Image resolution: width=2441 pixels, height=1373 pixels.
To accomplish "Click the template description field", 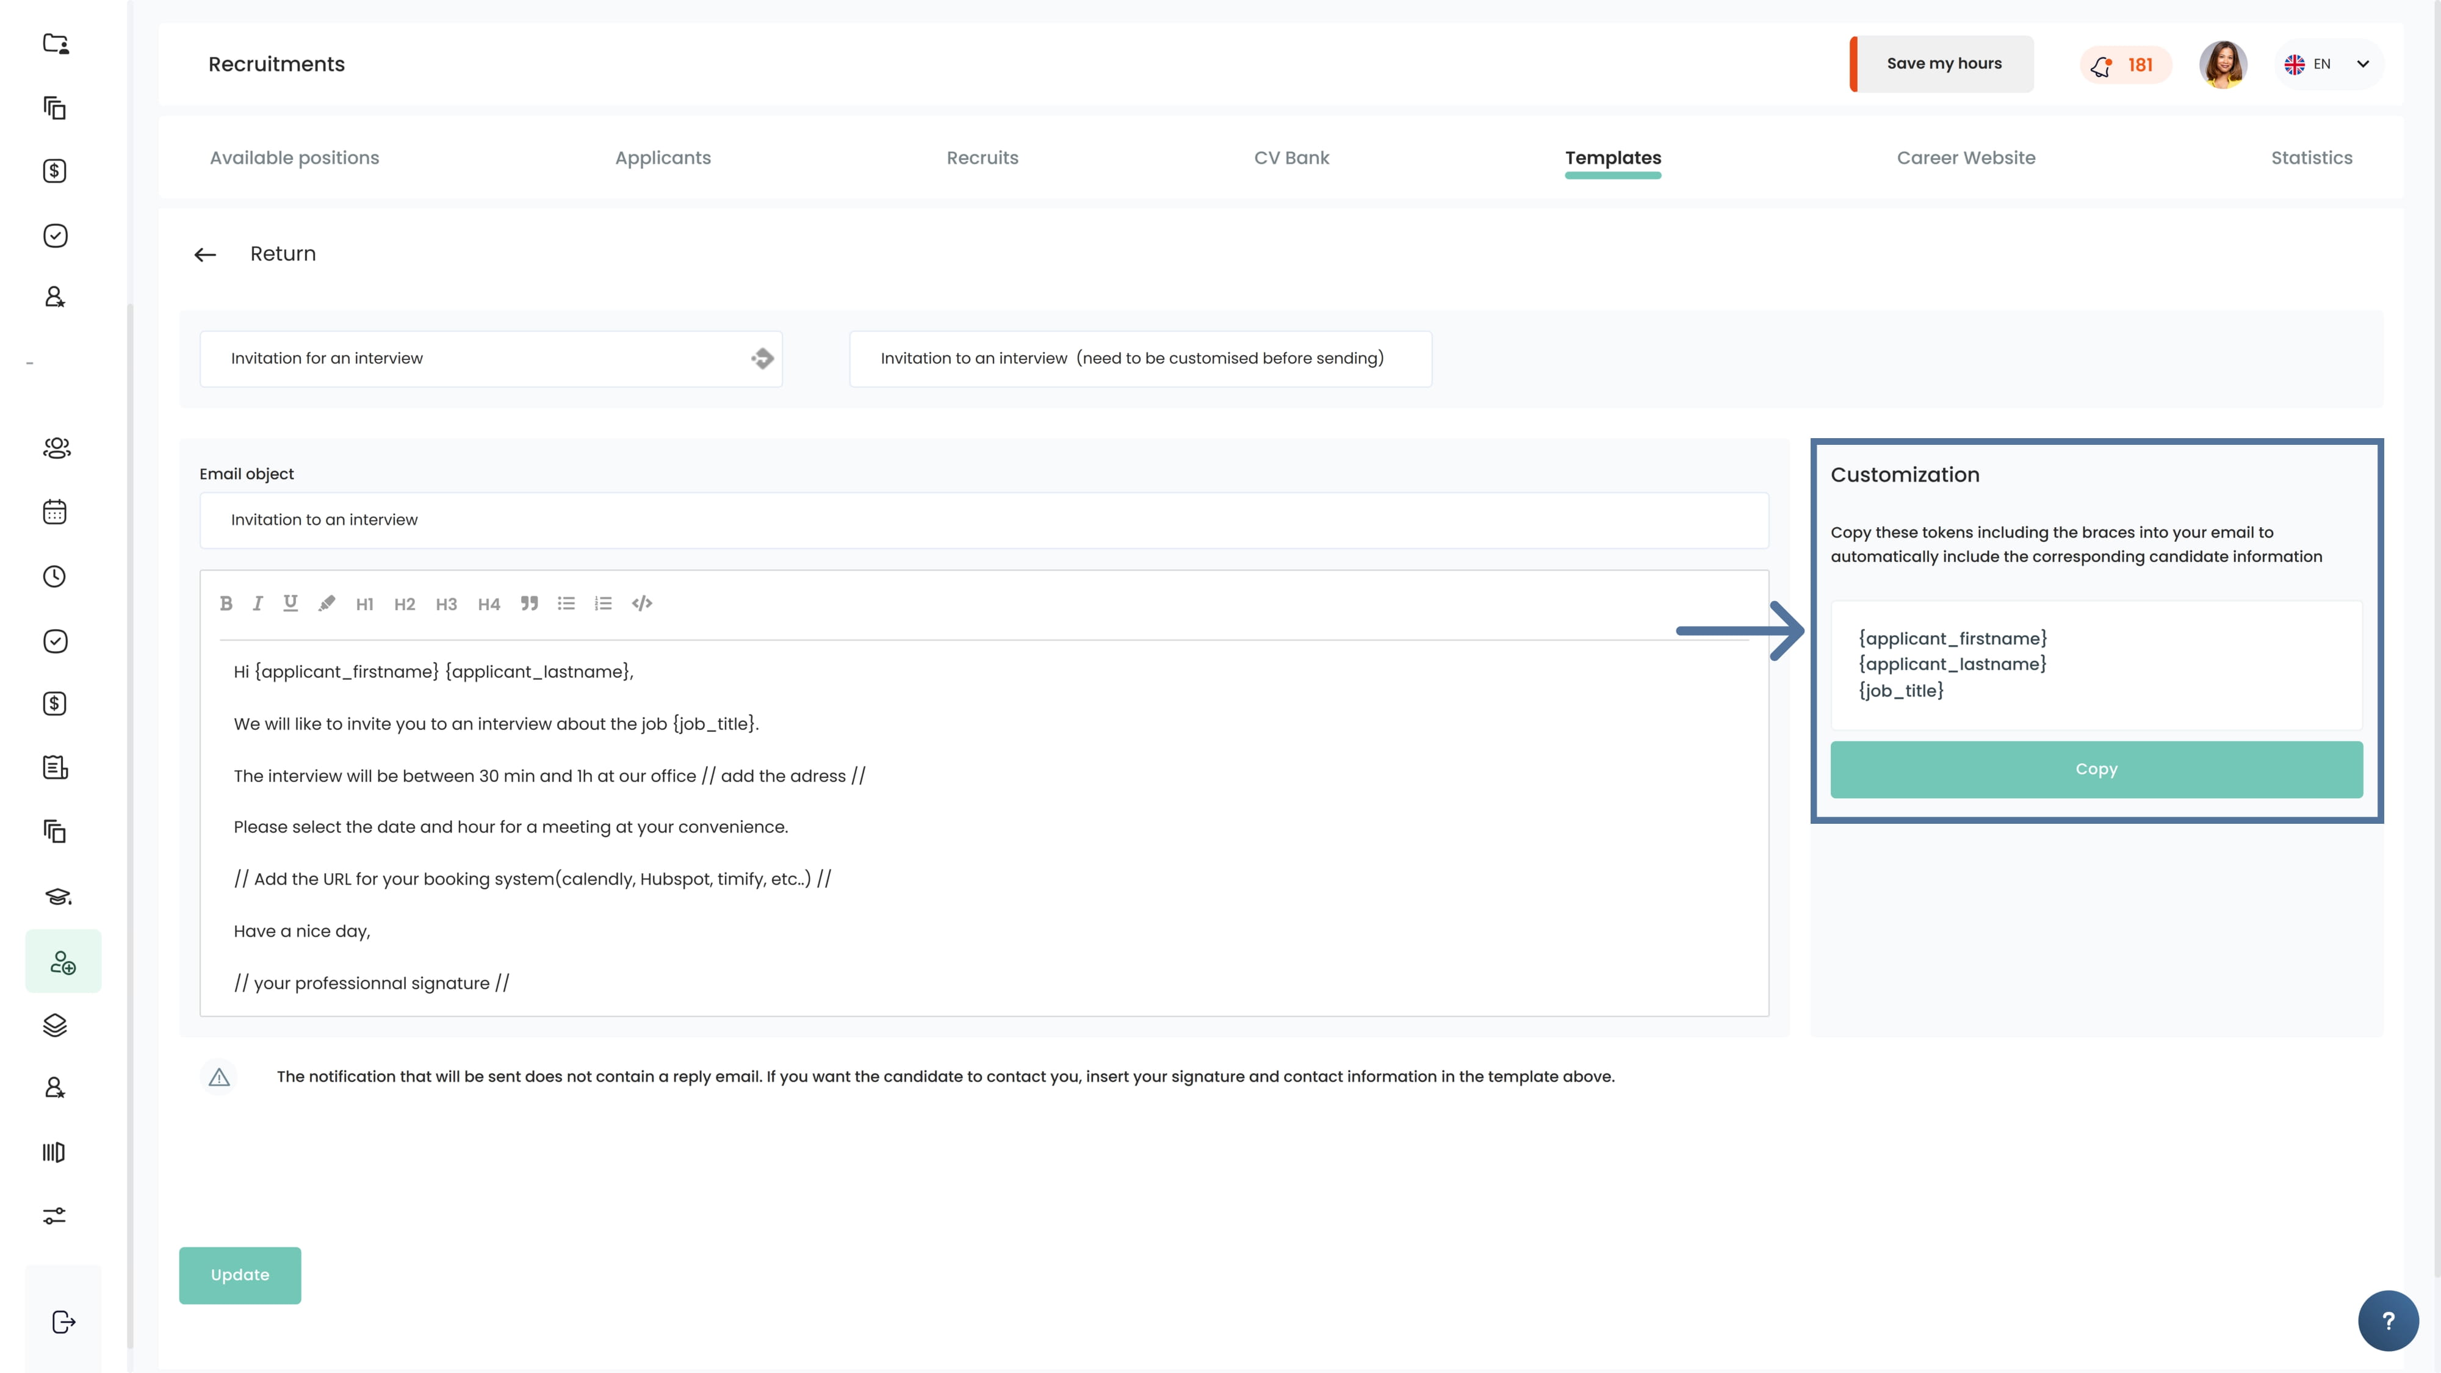I will [x=1140, y=359].
